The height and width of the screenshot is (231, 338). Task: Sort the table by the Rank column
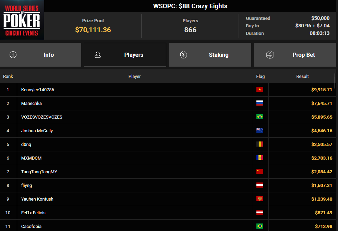pyautogui.click(x=8, y=76)
